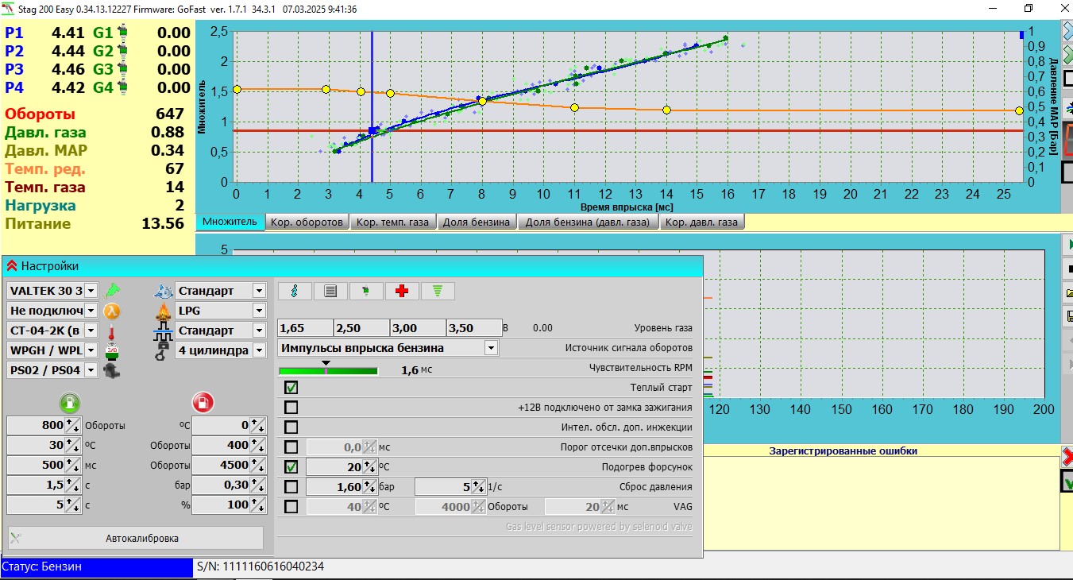Click the red cross toolbar button

point(402,291)
